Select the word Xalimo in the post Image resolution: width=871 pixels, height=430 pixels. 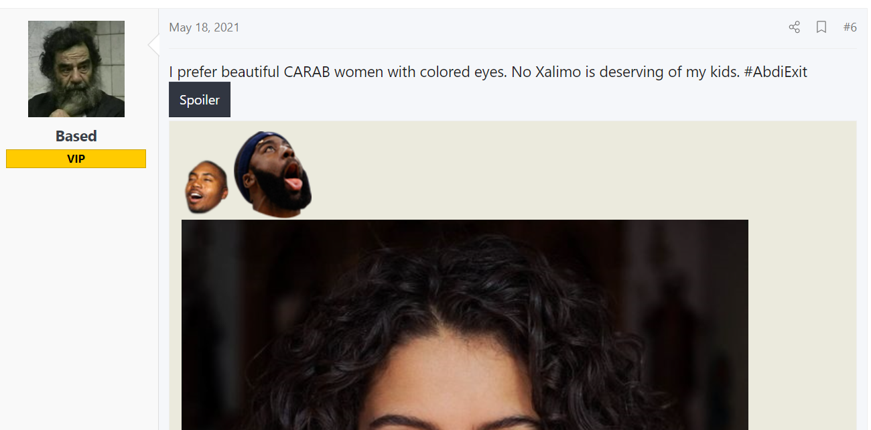pyautogui.click(x=559, y=72)
